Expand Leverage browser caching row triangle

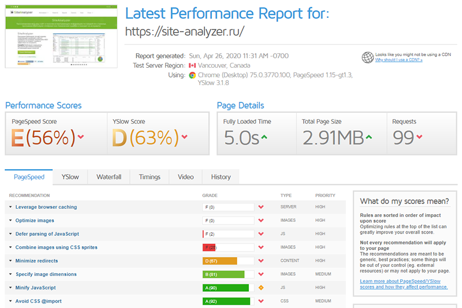[x=10, y=207]
